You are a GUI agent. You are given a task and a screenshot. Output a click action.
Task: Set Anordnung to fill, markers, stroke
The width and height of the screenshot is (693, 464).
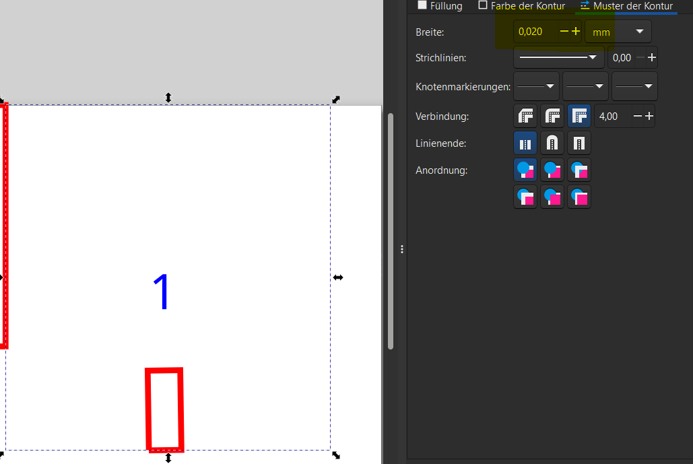point(579,170)
